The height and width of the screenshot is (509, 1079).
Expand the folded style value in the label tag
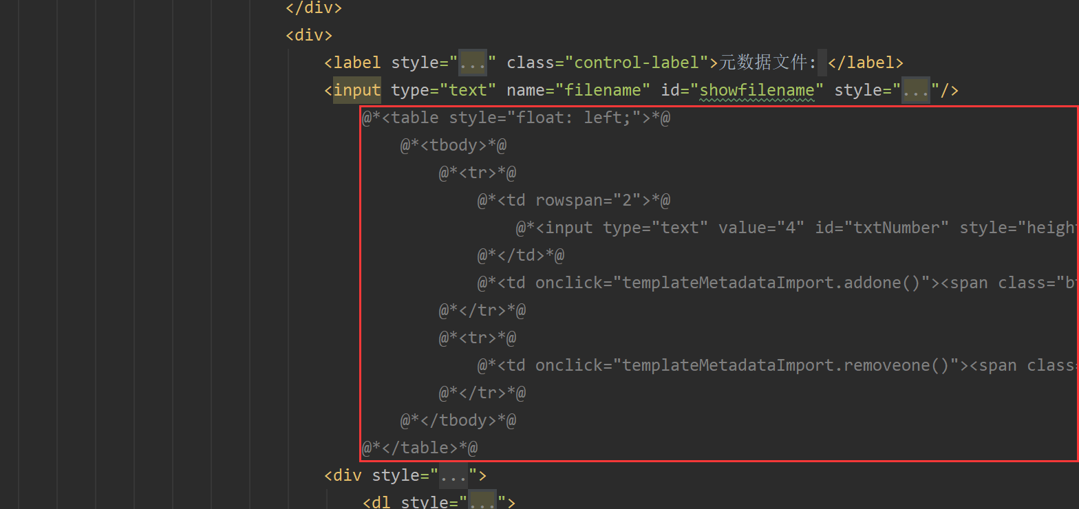tap(473, 63)
